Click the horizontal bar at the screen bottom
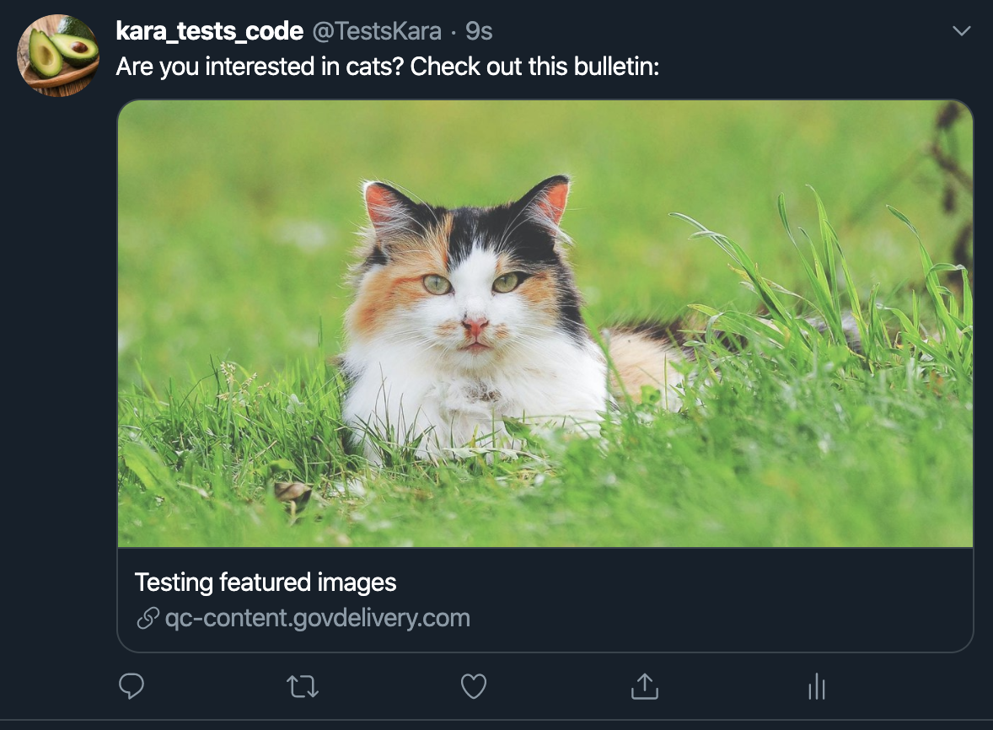The width and height of the screenshot is (993, 730). [x=496, y=725]
